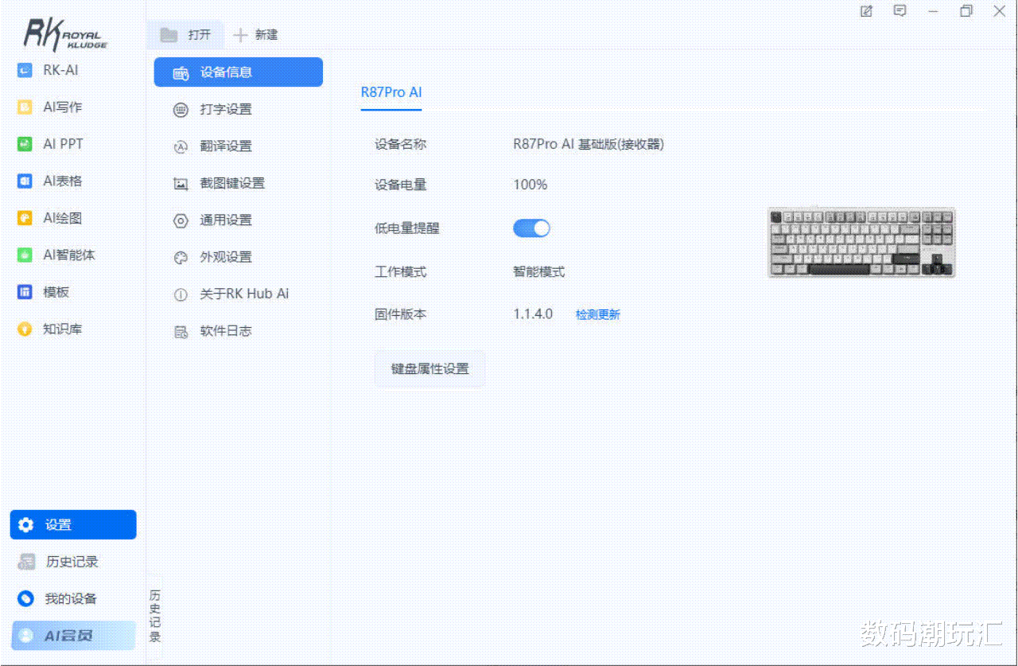Open the 模板 templates section
Screen dimensions: 1018x666
click(45, 292)
